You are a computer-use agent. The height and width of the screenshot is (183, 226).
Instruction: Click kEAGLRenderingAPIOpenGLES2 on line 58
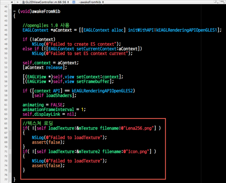[102, 91]
